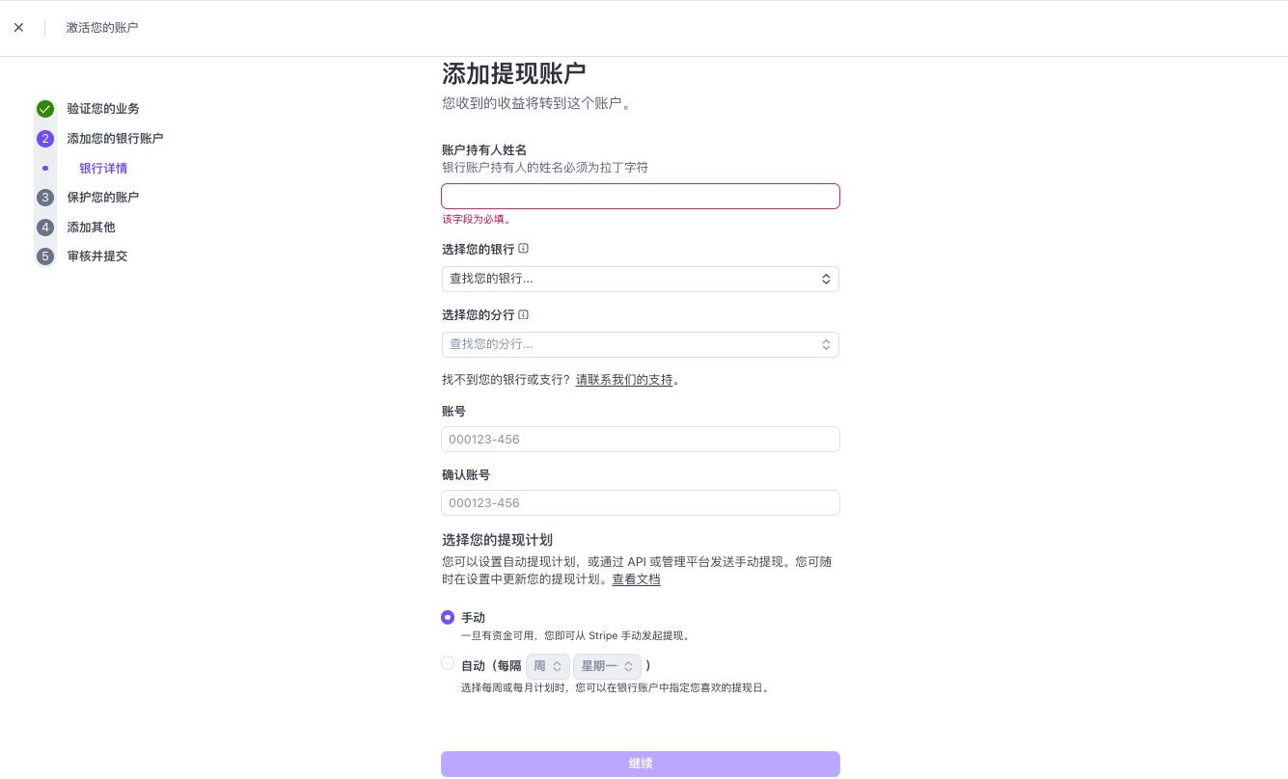Open the 星期一 day selector dropdown
The height and width of the screenshot is (779, 1288).
[607, 665]
